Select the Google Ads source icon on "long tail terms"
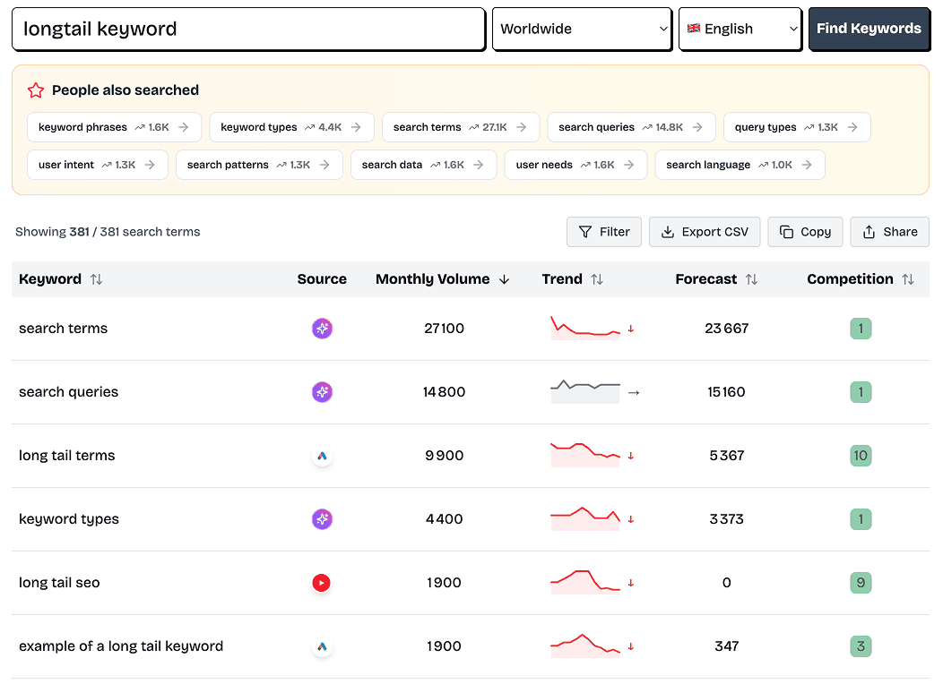The image size is (943, 684). pos(322,456)
